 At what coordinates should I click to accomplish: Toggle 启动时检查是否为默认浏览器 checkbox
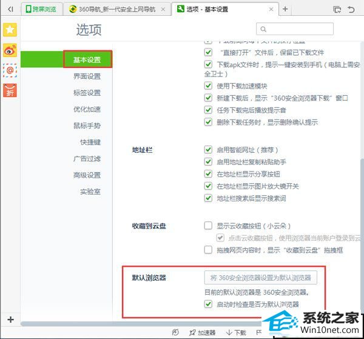pos(208,304)
